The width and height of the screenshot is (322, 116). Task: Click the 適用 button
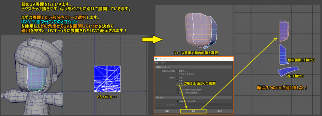click(193, 111)
